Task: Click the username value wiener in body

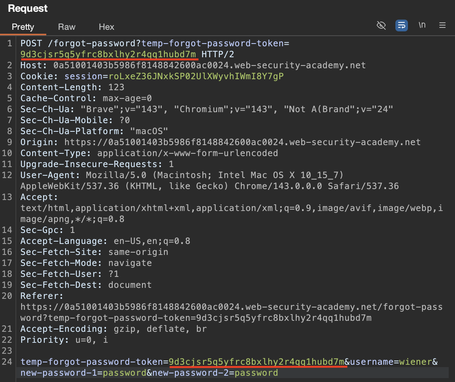Action: (x=415, y=362)
